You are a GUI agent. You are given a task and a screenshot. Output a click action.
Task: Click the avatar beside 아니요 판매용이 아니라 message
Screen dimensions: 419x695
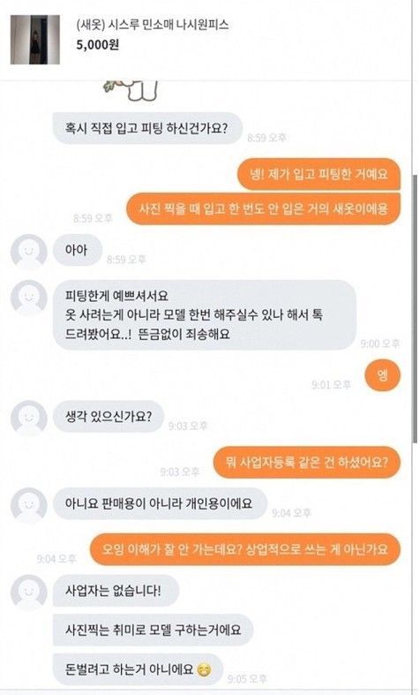click(x=29, y=505)
